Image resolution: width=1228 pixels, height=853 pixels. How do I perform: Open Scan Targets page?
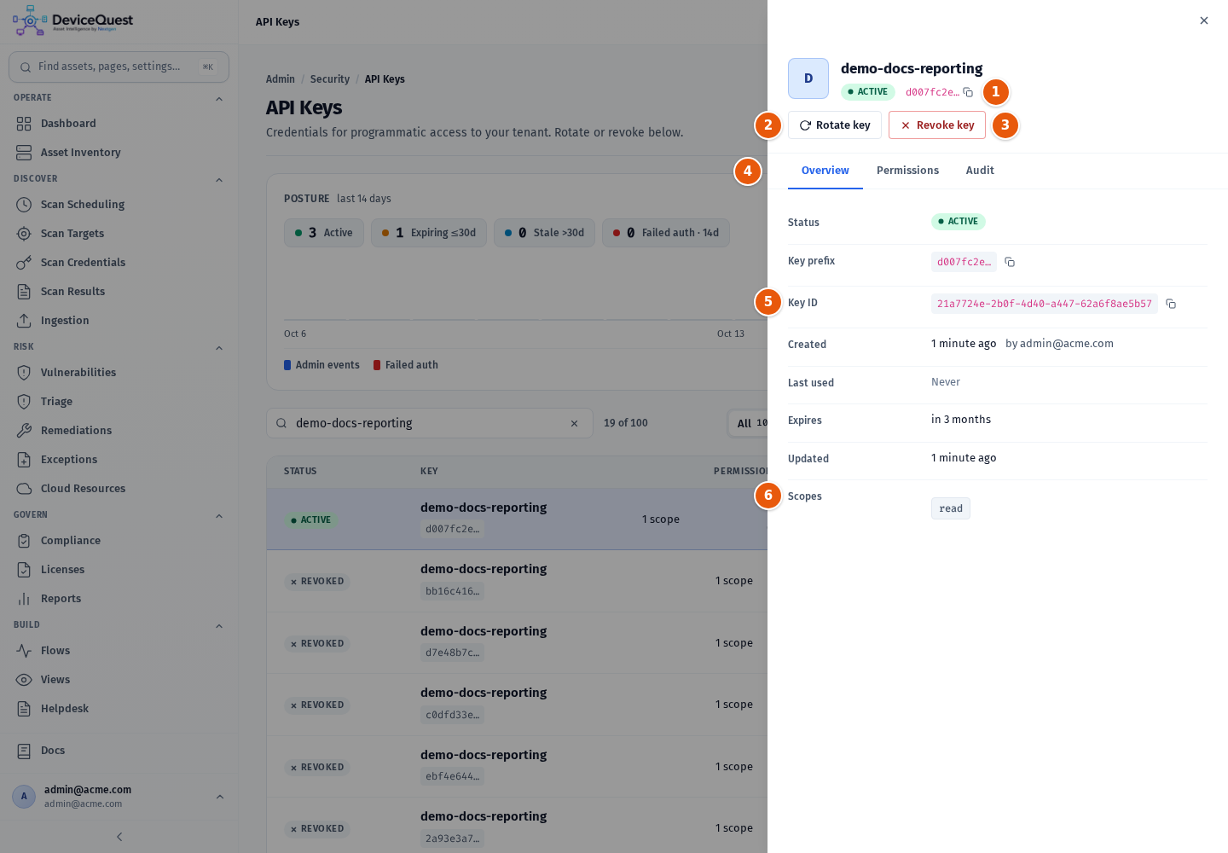point(119,234)
